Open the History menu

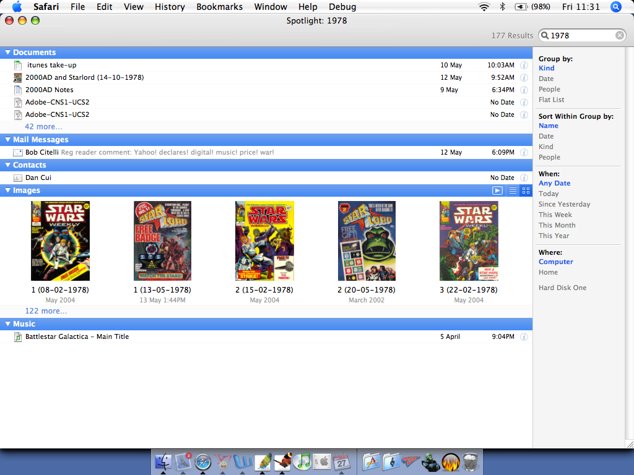click(x=170, y=6)
